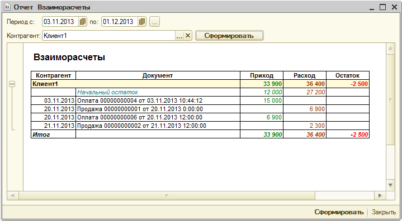Click horizontal scrollbar left arrow
The width and height of the screenshot is (402, 221).
tap(12, 196)
